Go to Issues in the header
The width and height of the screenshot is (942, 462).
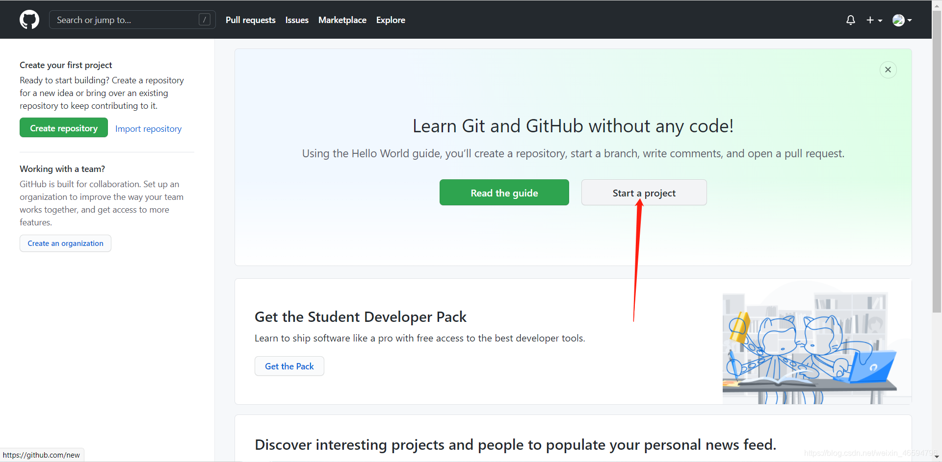tap(297, 20)
